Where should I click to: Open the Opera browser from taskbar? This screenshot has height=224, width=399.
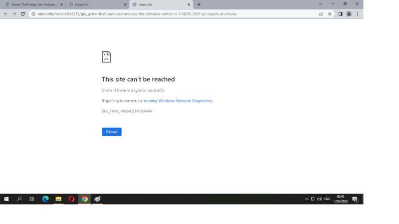point(71,199)
